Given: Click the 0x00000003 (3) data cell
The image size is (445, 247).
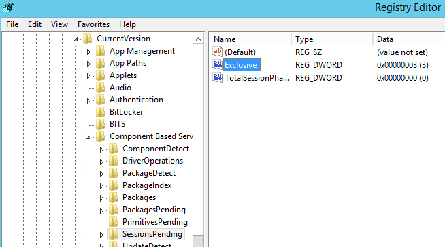Looking at the screenshot, I should point(402,65).
